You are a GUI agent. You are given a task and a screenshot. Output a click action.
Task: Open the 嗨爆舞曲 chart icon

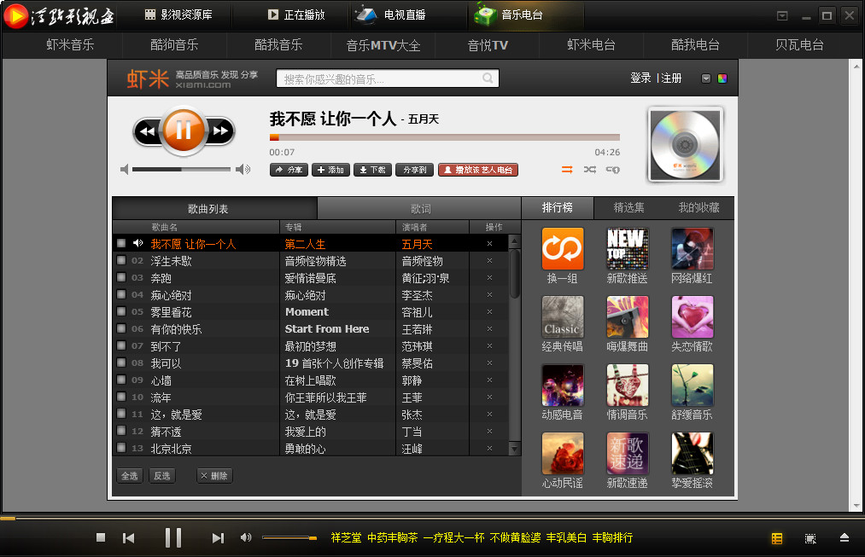tap(628, 316)
